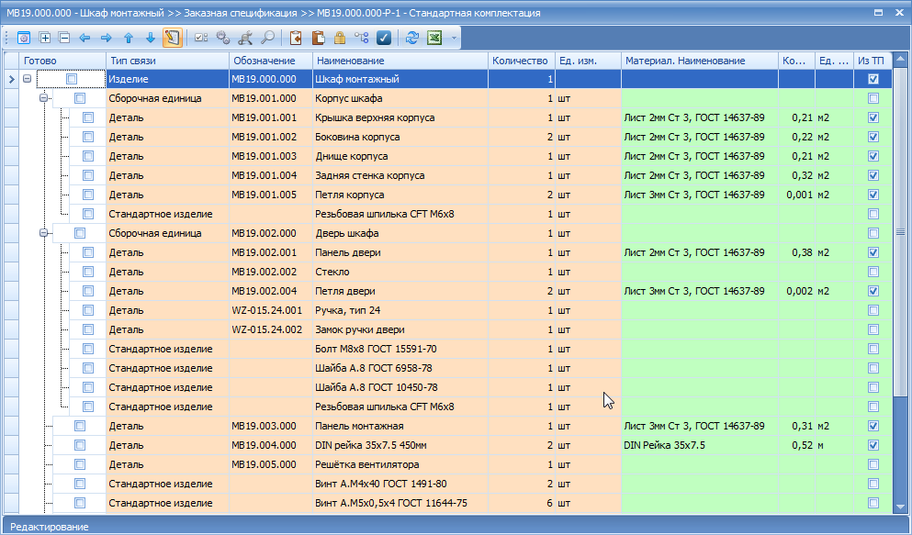Image resolution: width=912 pixels, height=535 pixels.
Task: Move item up with blue up arrow
Action: point(129,38)
